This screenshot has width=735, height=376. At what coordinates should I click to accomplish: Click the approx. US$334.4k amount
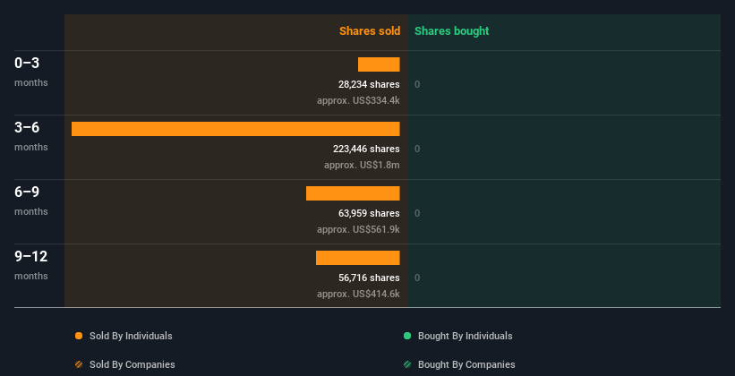click(358, 101)
